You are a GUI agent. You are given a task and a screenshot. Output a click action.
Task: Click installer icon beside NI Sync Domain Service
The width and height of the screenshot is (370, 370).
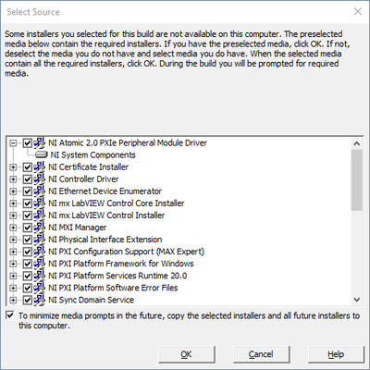[40, 300]
